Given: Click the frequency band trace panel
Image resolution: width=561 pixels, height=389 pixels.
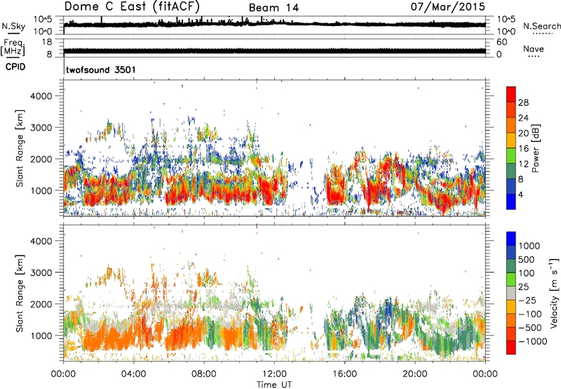Looking at the screenshot, I should [274, 48].
